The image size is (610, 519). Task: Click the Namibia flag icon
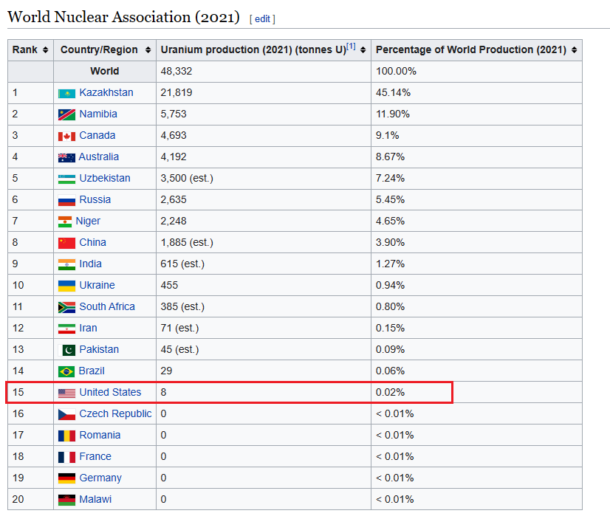(x=66, y=114)
